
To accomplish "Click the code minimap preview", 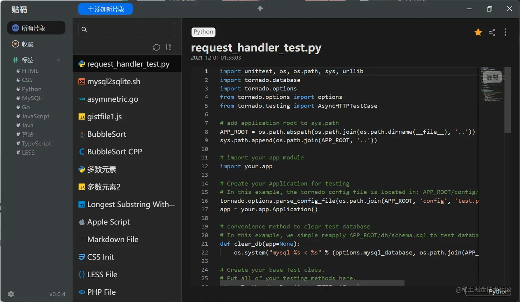I will pos(492,84).
